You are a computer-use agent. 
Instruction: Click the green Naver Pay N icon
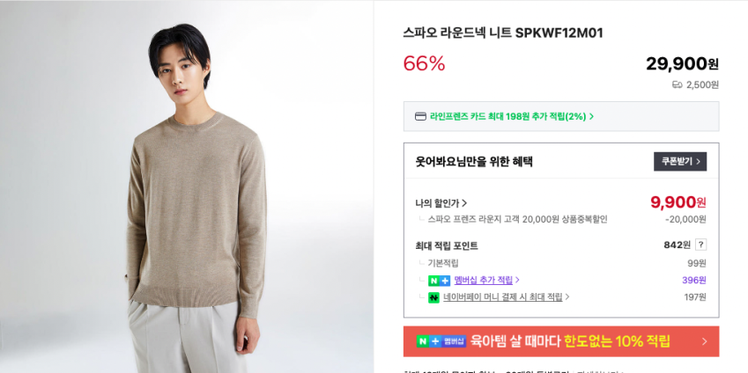coord(433,297)
